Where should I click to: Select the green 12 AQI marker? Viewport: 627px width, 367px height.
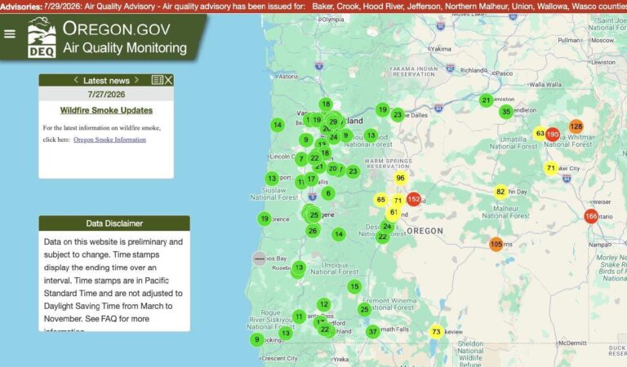click(324, 305)
